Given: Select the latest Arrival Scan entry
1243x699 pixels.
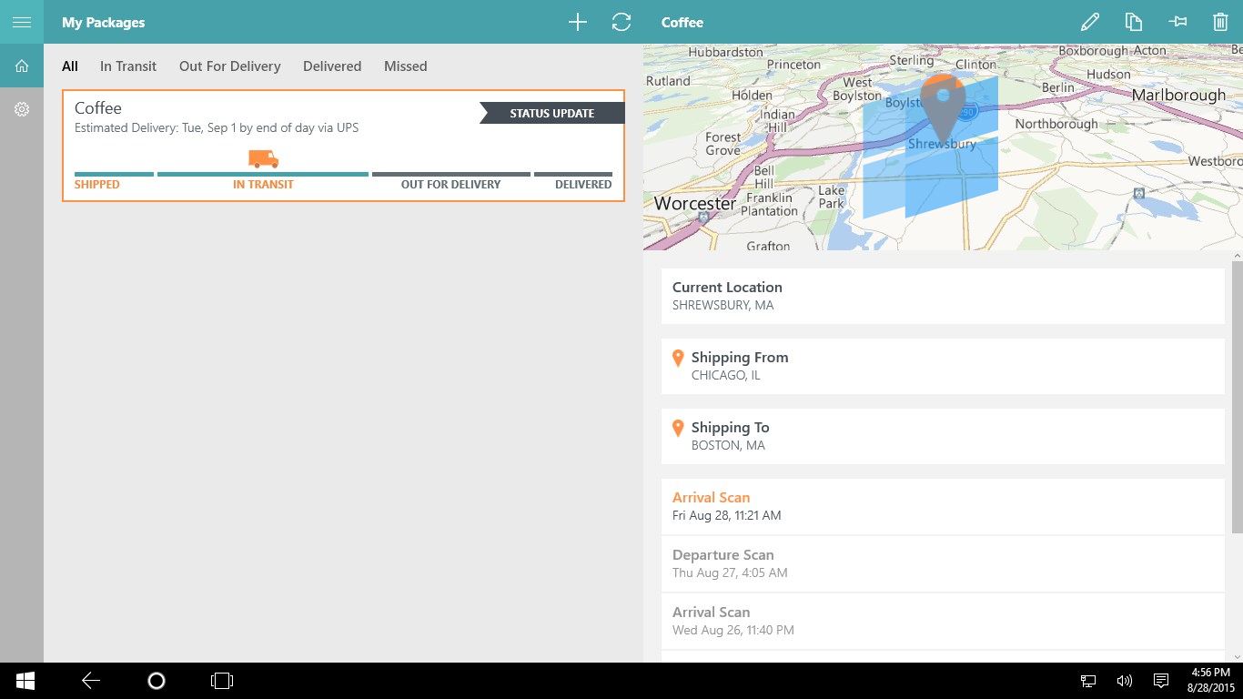Looking at the screenshot, I should coord(942,506).
